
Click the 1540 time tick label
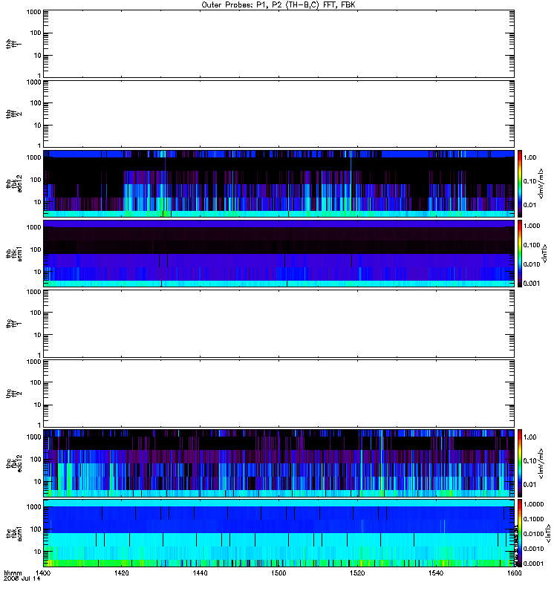[x=436, y=573]
